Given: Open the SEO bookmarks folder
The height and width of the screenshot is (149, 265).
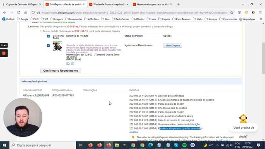Looking at the screenshot, I should pos(34,19).
